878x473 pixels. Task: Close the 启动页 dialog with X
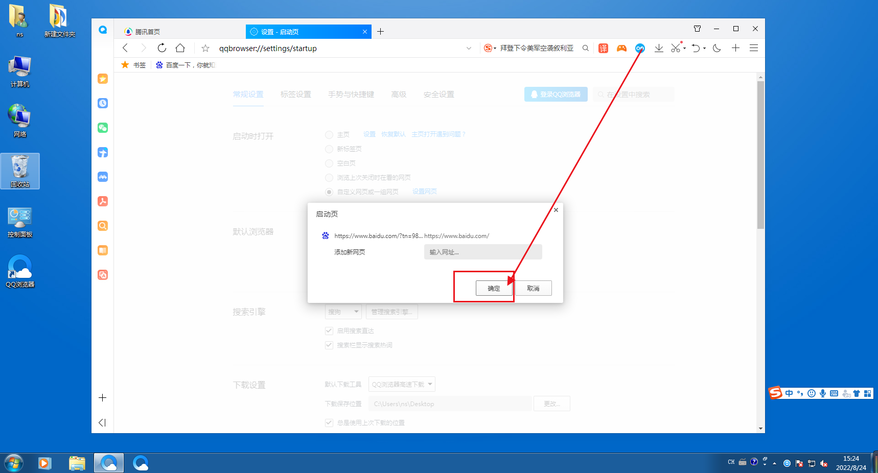tap(556, 210)
